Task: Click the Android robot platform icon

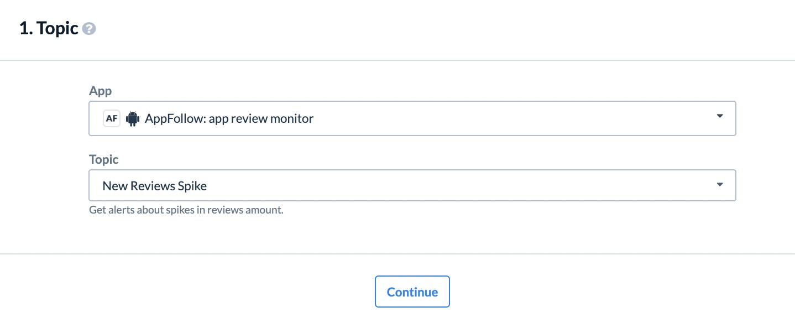Action: [132, 118]
